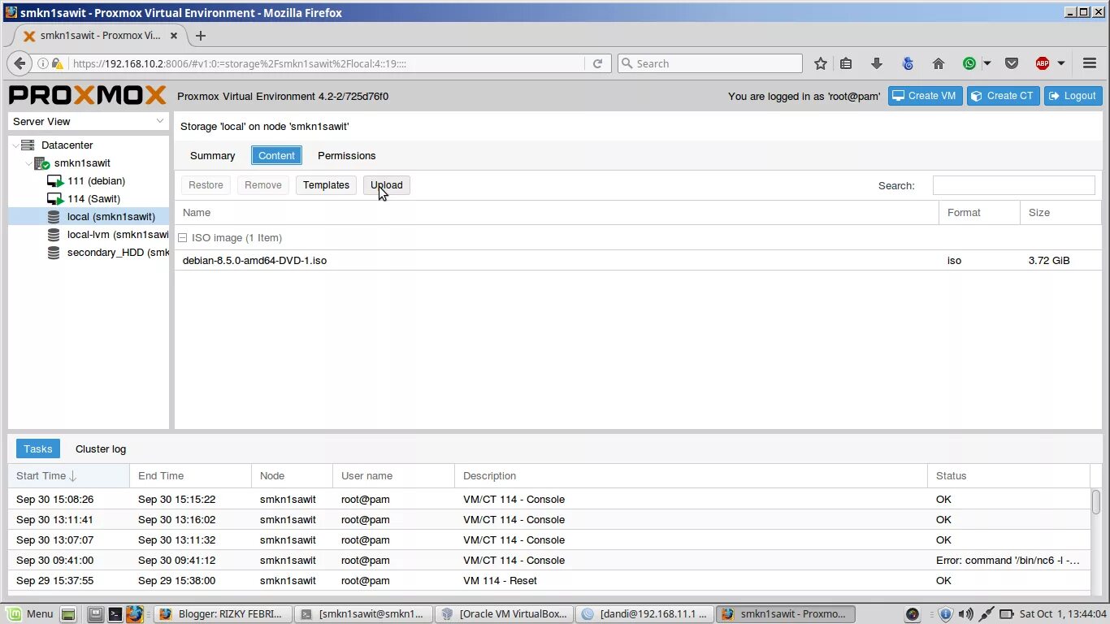Open the Linux Mint Menu button
The width and height of the screenshot is (1110, 624).
point(30,613)
